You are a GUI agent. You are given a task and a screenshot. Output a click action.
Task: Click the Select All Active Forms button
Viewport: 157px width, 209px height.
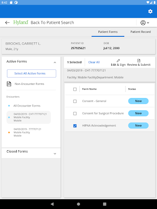pos(31,73)
